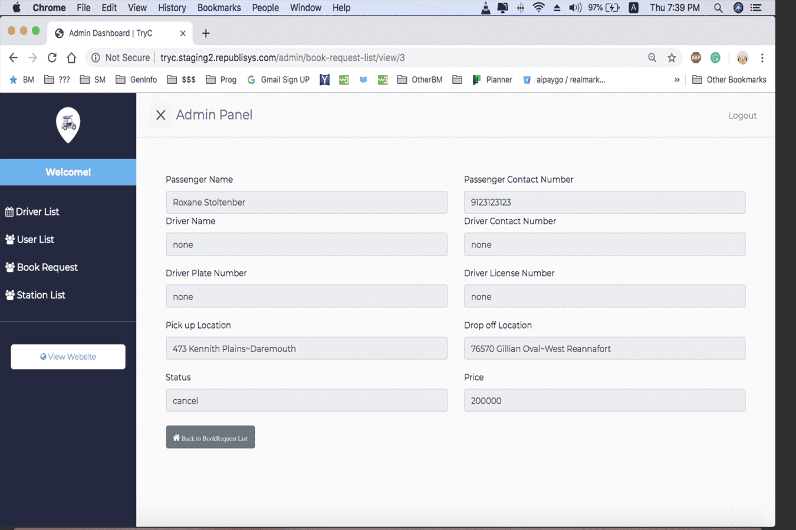Click the Drop off Location field
The width and height of the screenshot is (796, 530).
tap(604, 348)
